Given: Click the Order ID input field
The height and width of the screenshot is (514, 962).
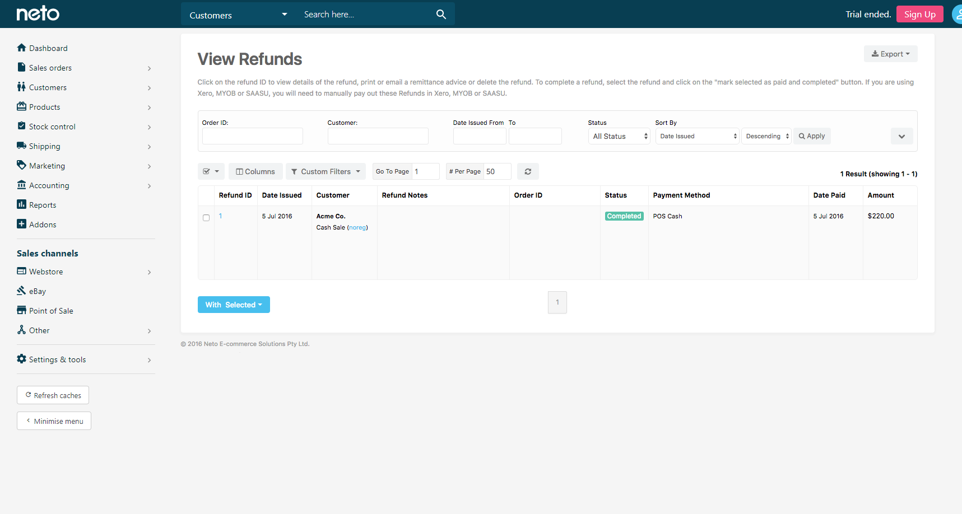Looking at the screenshot, I should pyautogui.click(x=253, y=136).
